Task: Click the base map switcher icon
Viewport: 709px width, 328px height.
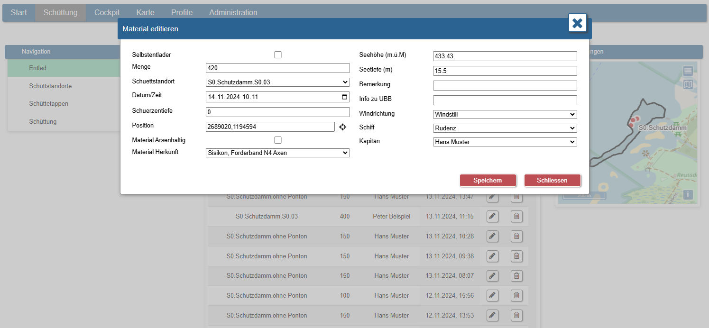Action: click(688, 84)
